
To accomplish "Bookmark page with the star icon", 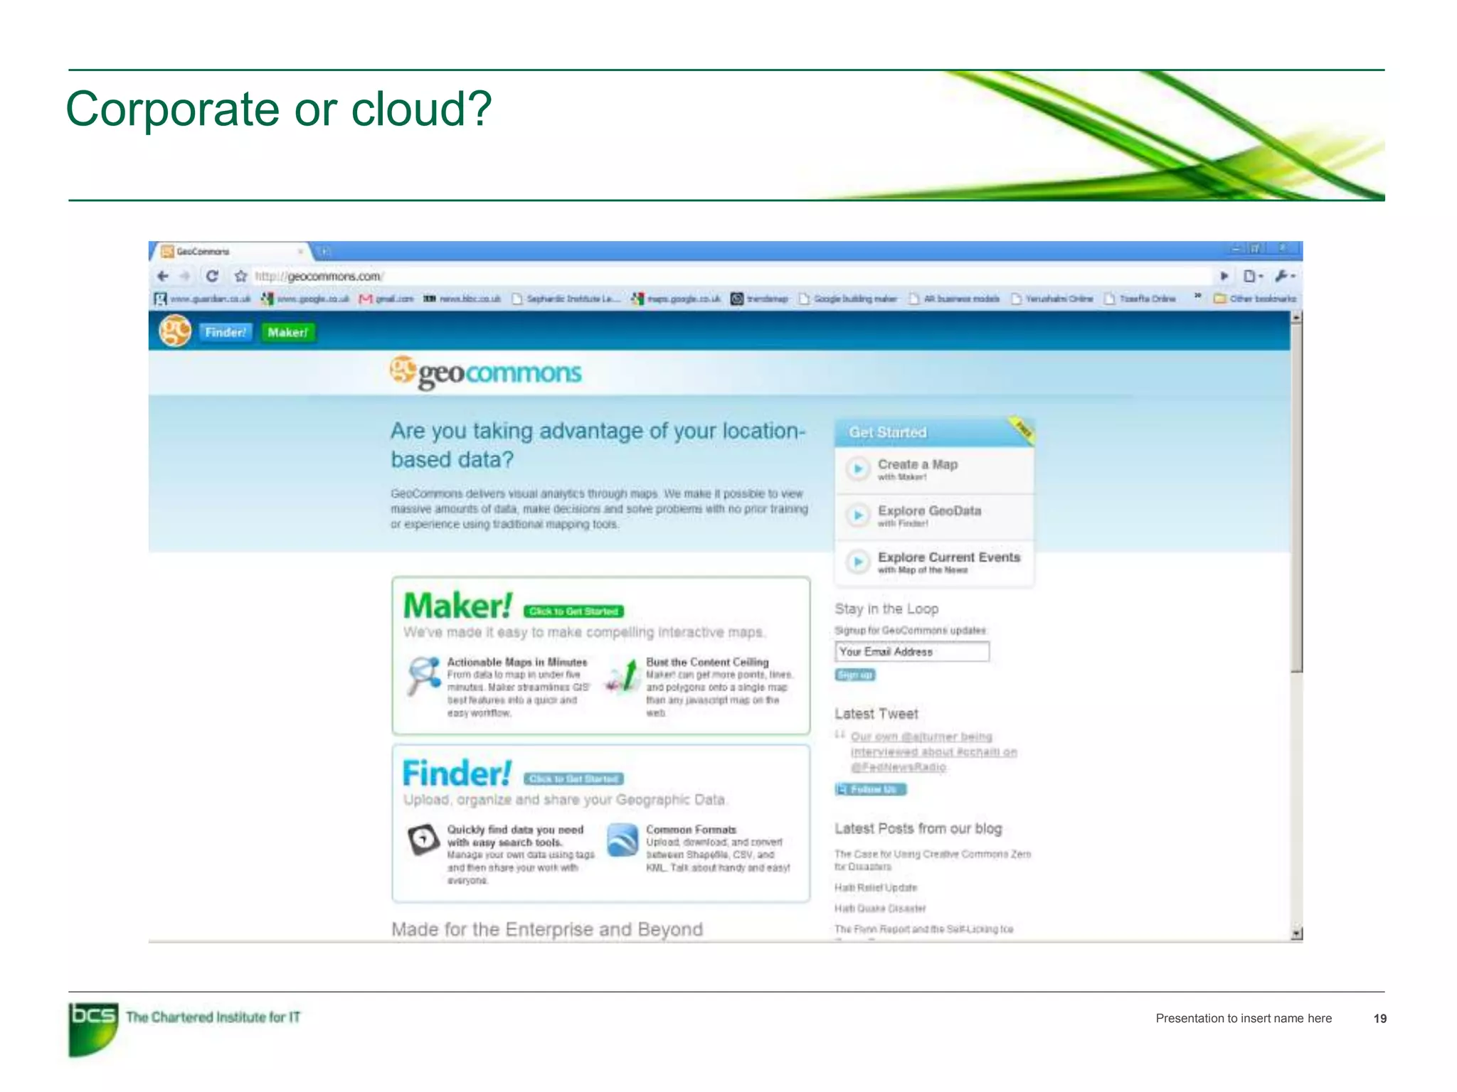I will (240, 276).
